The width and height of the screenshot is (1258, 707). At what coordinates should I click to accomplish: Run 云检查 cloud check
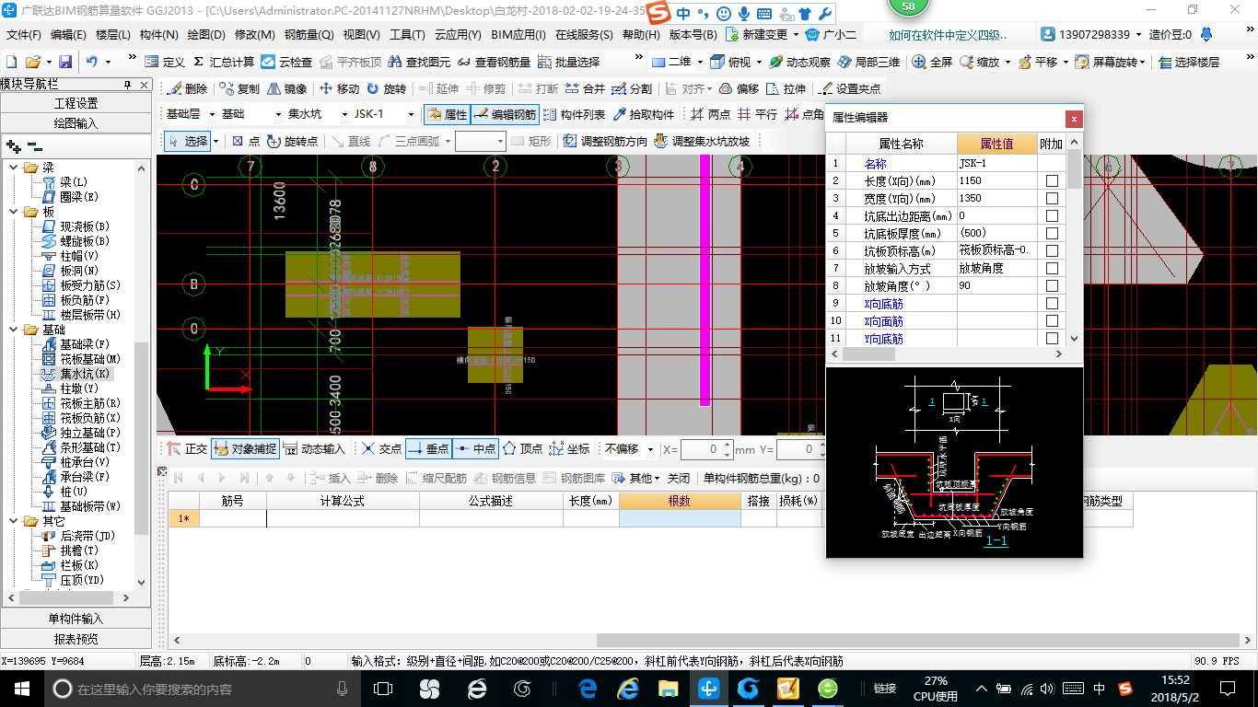coord(286,62)
